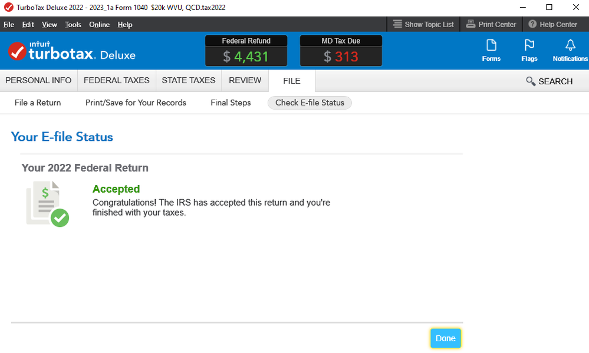Click the TurboTax title bar app icon
Screen dimensions: 589x353
pyautogui.click(x=8, y=8)
